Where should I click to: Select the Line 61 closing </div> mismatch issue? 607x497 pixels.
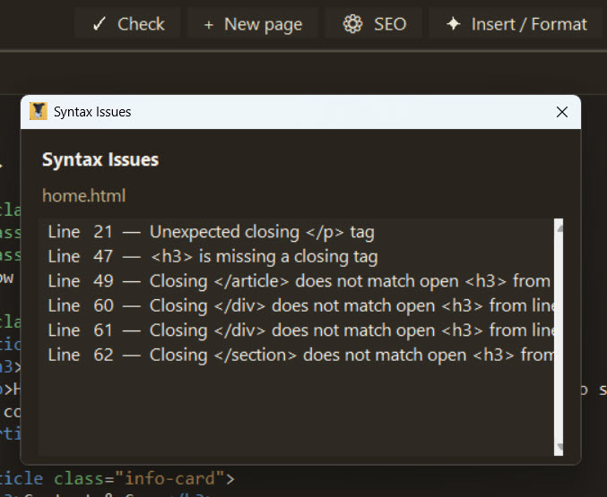point(297,330)
